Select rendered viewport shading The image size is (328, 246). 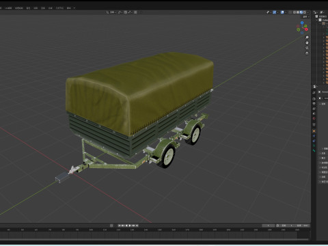(305, 12)
